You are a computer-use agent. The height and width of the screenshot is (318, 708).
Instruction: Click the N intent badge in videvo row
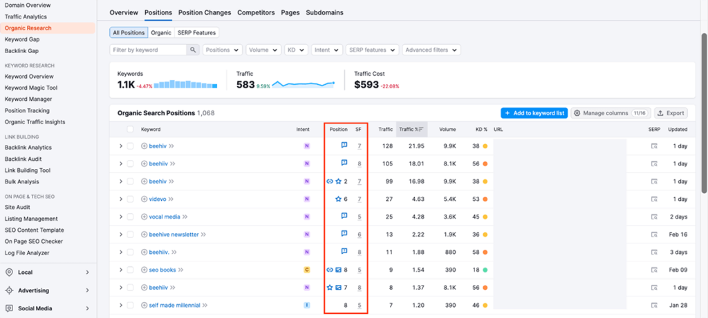(306, 199)
